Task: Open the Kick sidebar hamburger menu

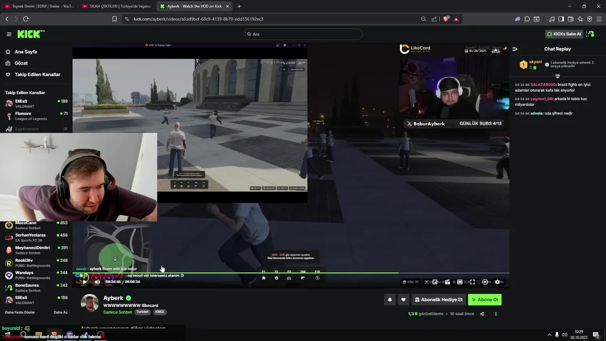Action: pos(9,34)
